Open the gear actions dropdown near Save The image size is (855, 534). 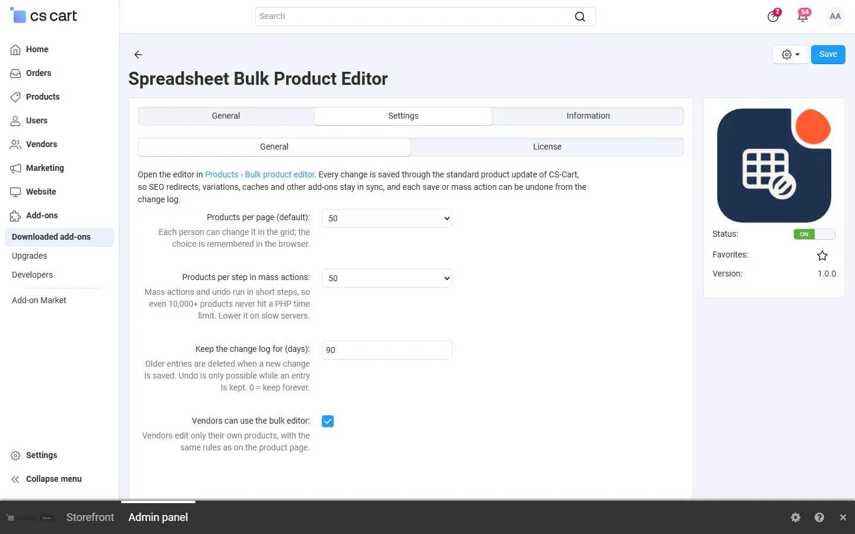click(790, 55)
